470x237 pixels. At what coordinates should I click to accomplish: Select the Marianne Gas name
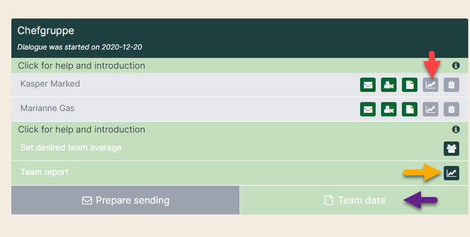coord(47,108)
